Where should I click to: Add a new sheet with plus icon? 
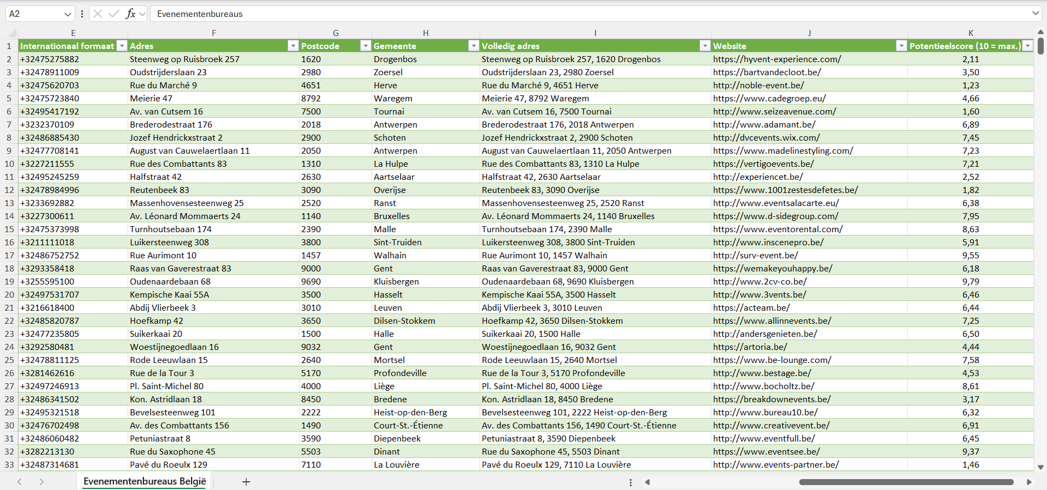pyautogui.click(x=246, y=482)
